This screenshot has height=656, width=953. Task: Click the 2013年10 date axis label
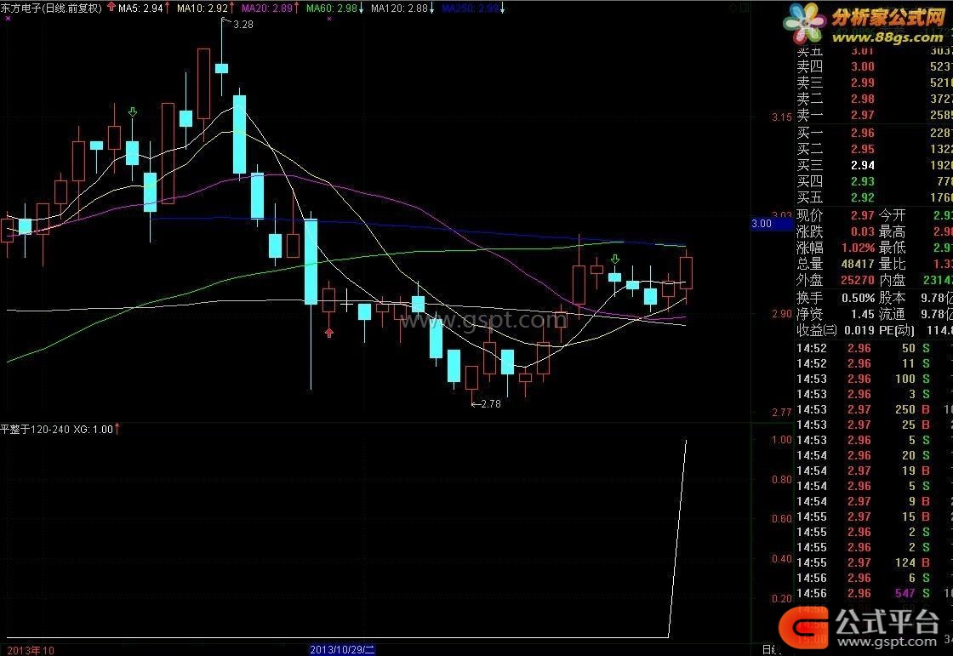point(31,651)
